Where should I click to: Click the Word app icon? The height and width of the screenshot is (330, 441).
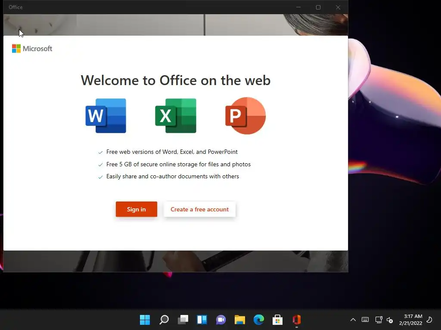click(x=106, y=116)
